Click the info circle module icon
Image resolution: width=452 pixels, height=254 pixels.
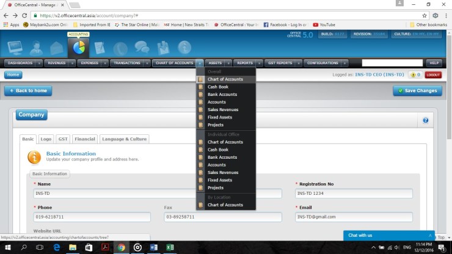pyautogui.click(x=184, y=48)
